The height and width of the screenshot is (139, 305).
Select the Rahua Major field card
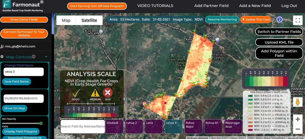pos(193,126)
